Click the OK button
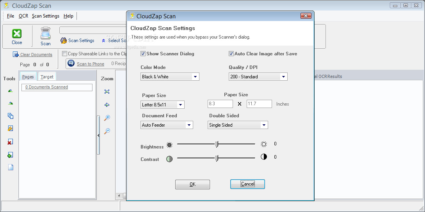This screenshot has height=212, width=425. tap(192, 184)
